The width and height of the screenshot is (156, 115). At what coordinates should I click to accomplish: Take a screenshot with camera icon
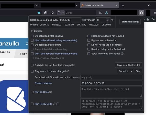pos(46,13)
